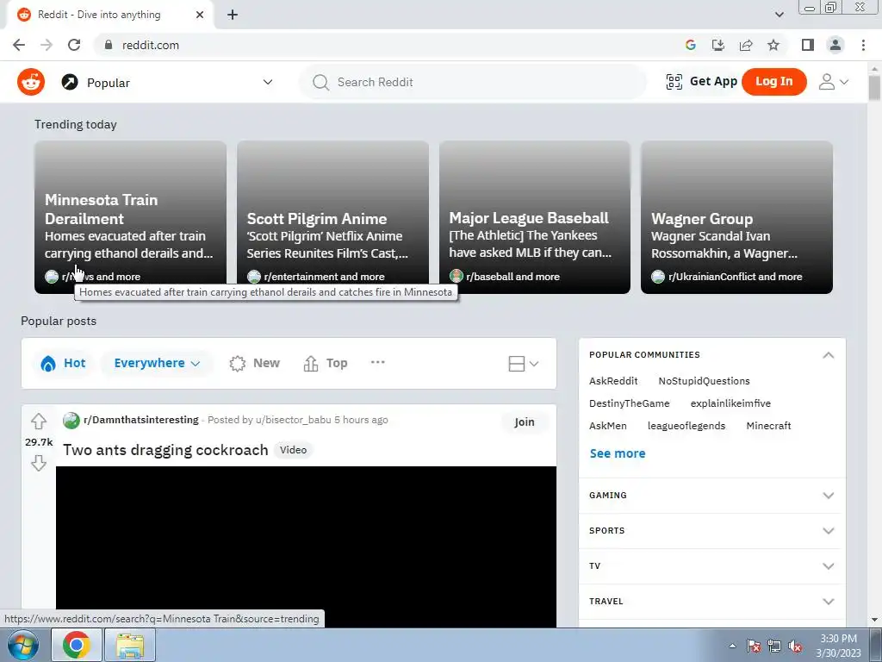
Task: Open the user profile dropdown menu
Action: pos(833,82)
